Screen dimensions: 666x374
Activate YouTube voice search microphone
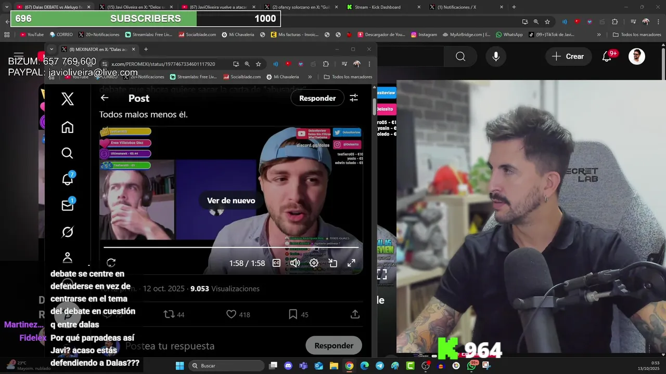tap(496, 56)
